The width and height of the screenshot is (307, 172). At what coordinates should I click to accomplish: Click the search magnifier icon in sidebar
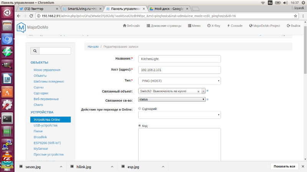[35, 51]
